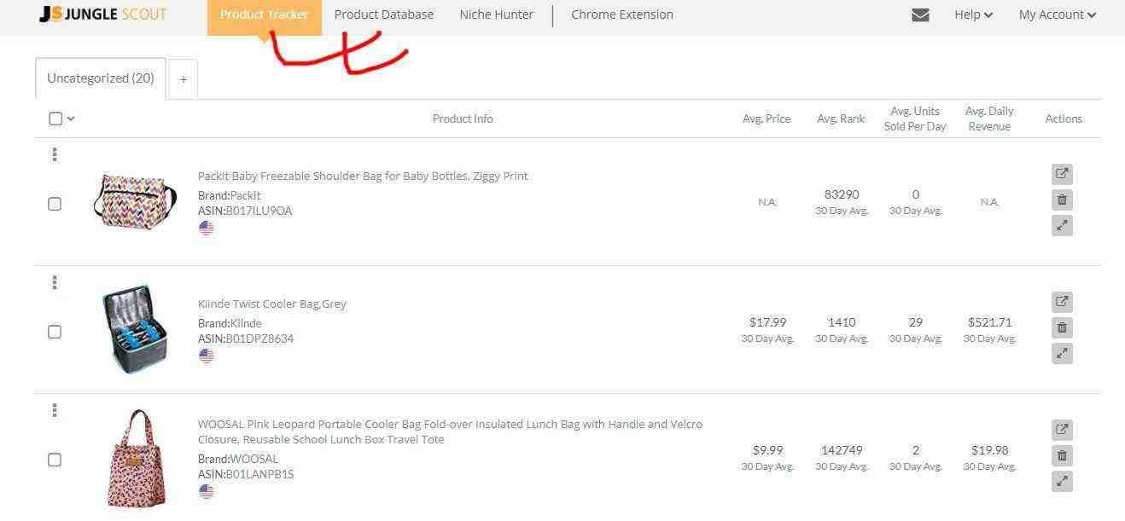
Task: Expand details for Kiinde Cooler Bag
Action: (x=1062, y=353)
